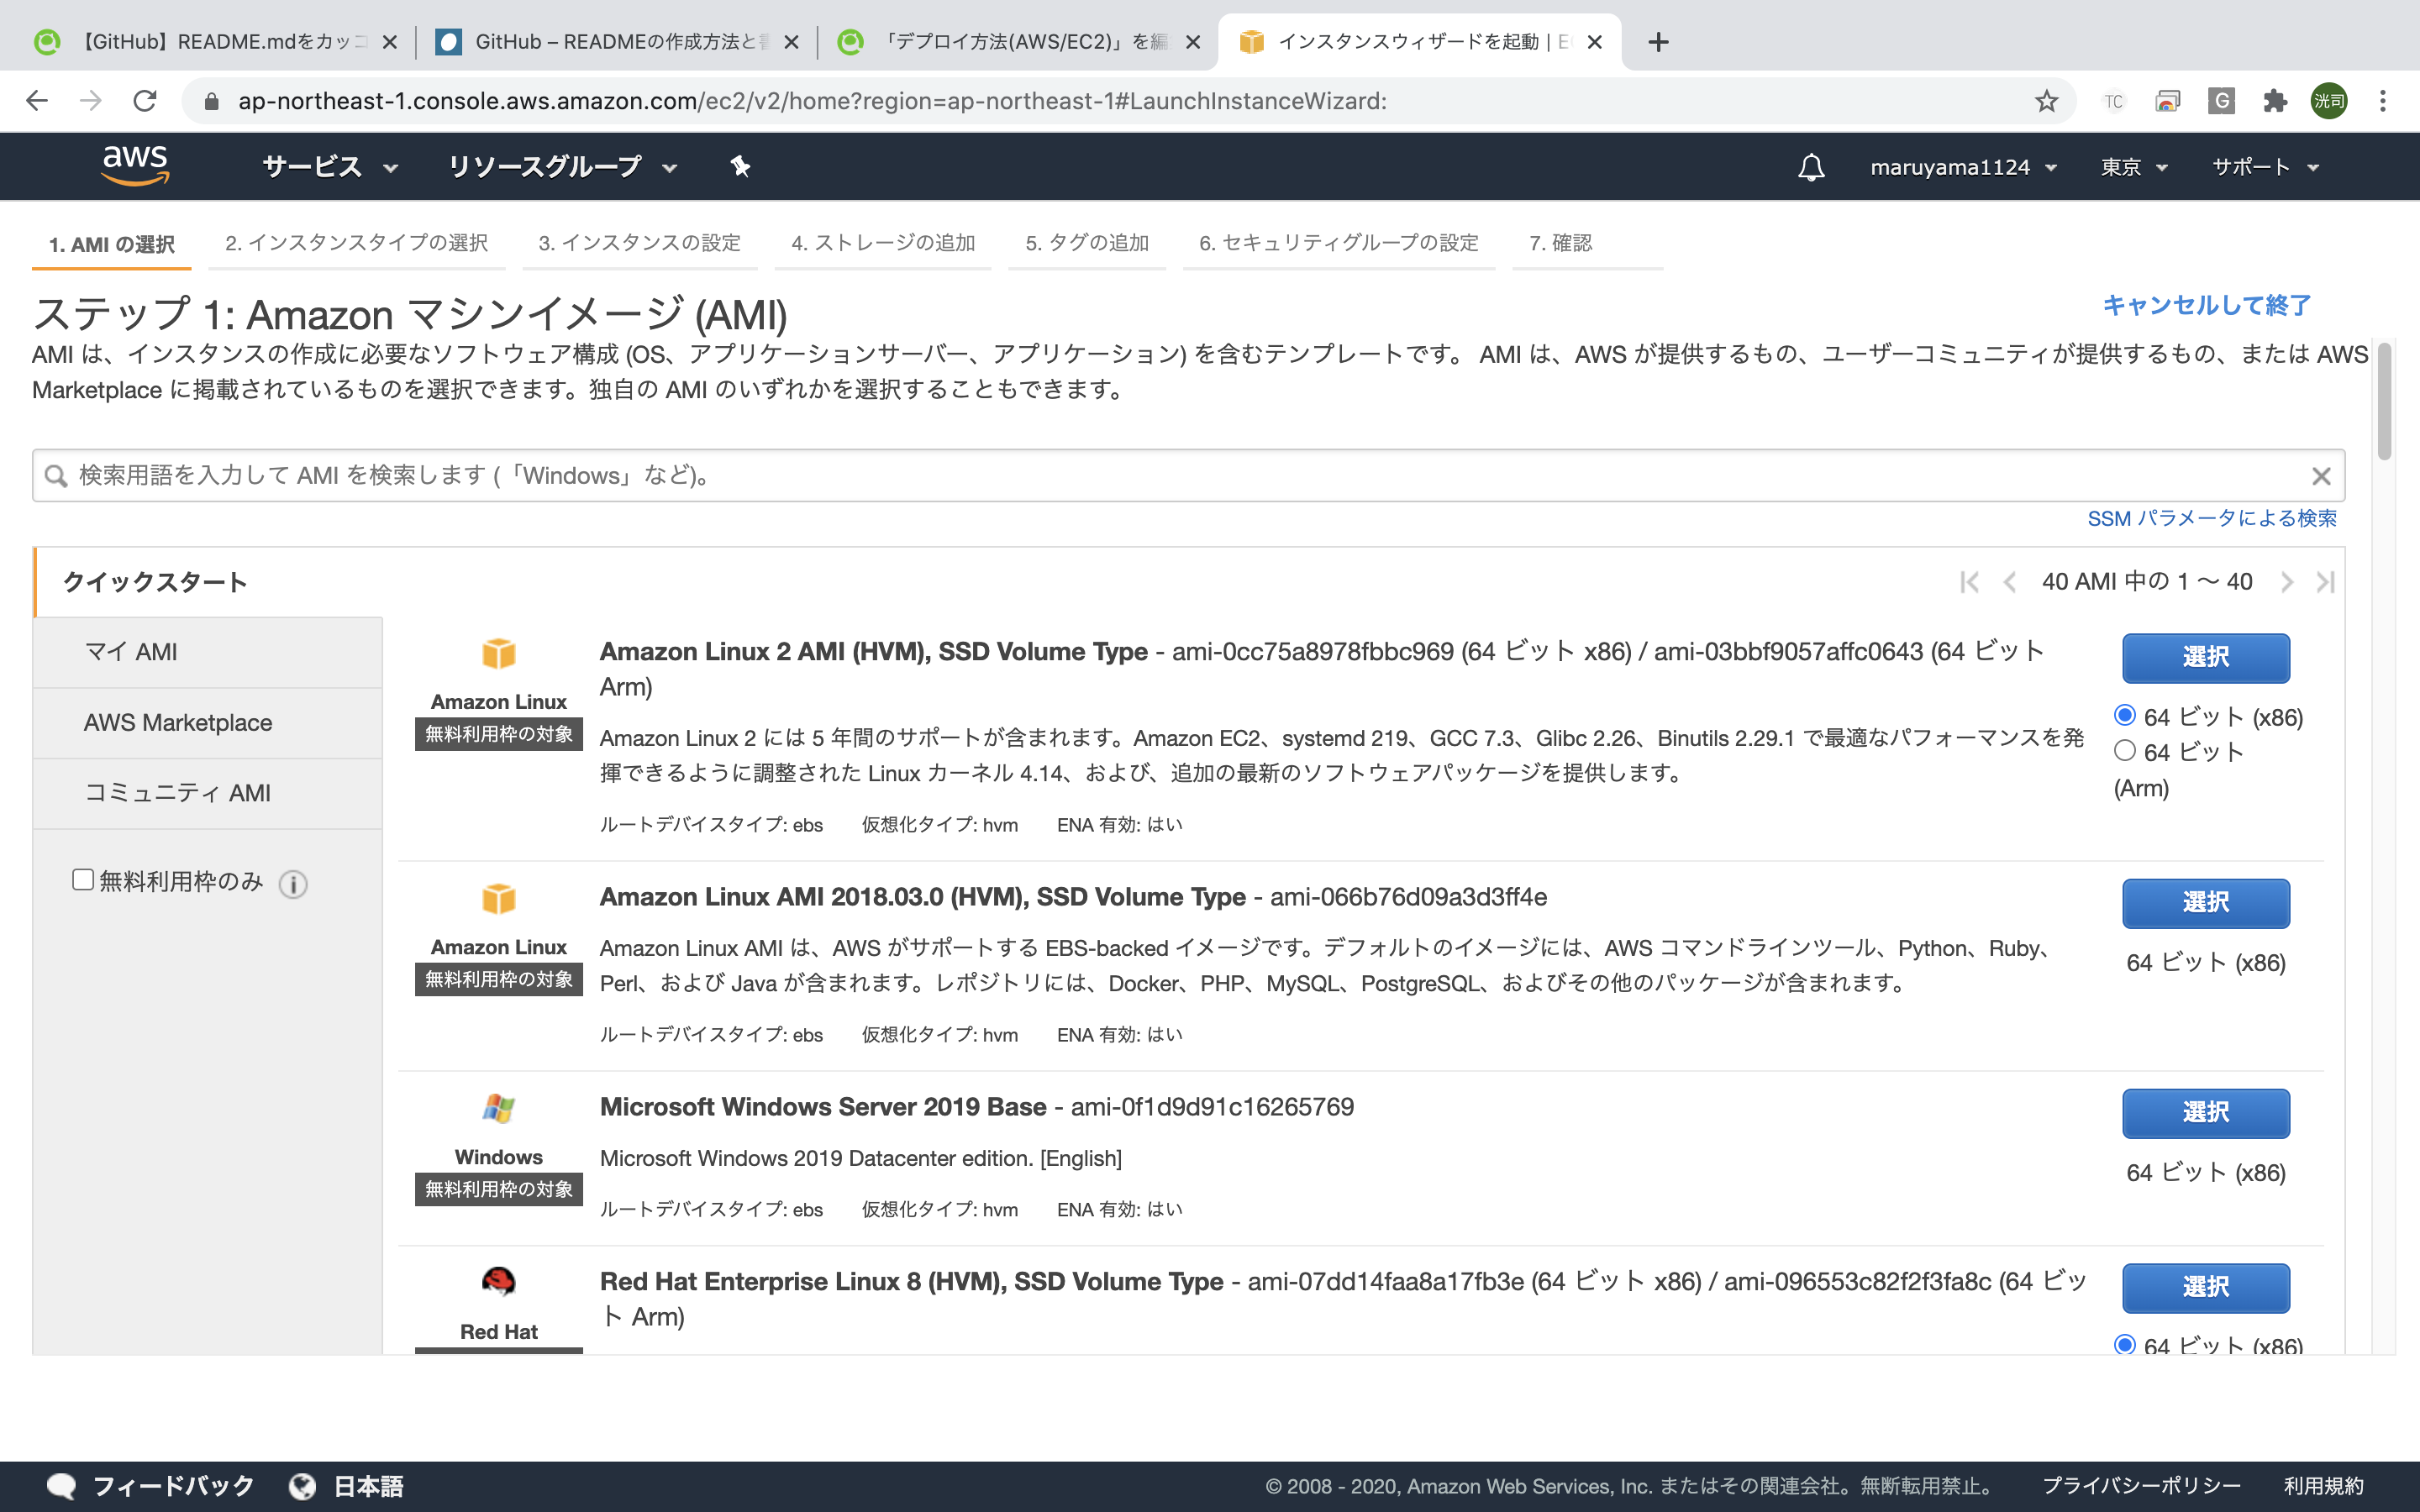This screenshot has height=1512, width=2420.
Task: Select 64 ビット (x86) for Amazon Linux 2
Action: click(2125, 715)
